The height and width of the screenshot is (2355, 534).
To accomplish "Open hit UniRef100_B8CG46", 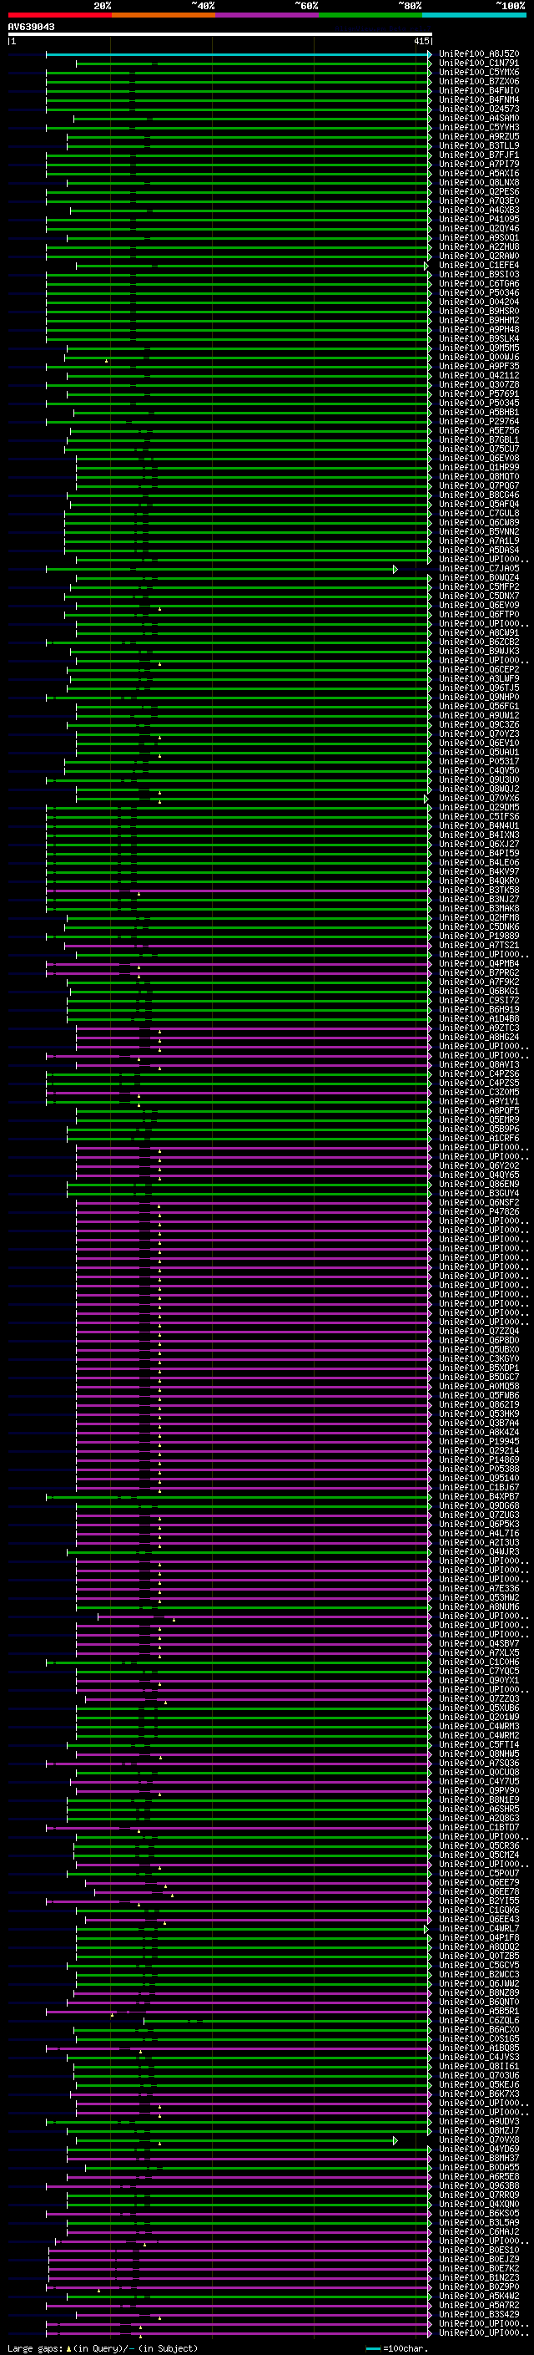I will pos(479,495).
